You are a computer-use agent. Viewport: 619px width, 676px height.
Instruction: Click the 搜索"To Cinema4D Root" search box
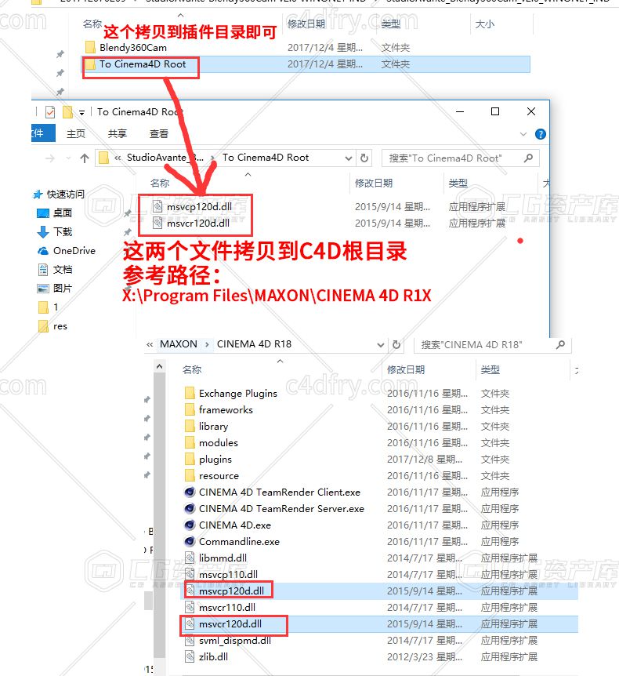pyautogui.click(x=460, y=158)
